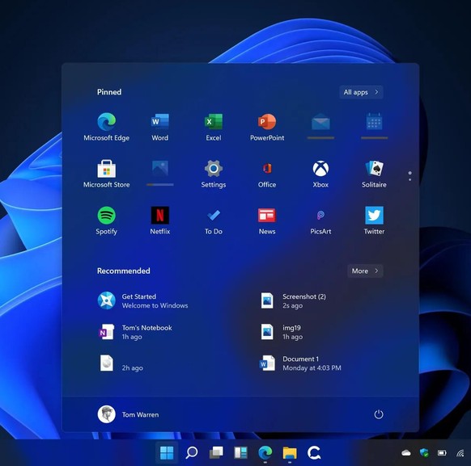Launch PowerPoint from Start menu
This screenshot has height=466, width=471.
[267, 127]
